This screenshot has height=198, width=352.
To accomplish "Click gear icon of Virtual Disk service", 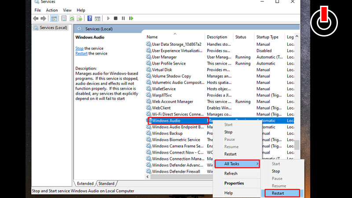I will coord(149,70).
